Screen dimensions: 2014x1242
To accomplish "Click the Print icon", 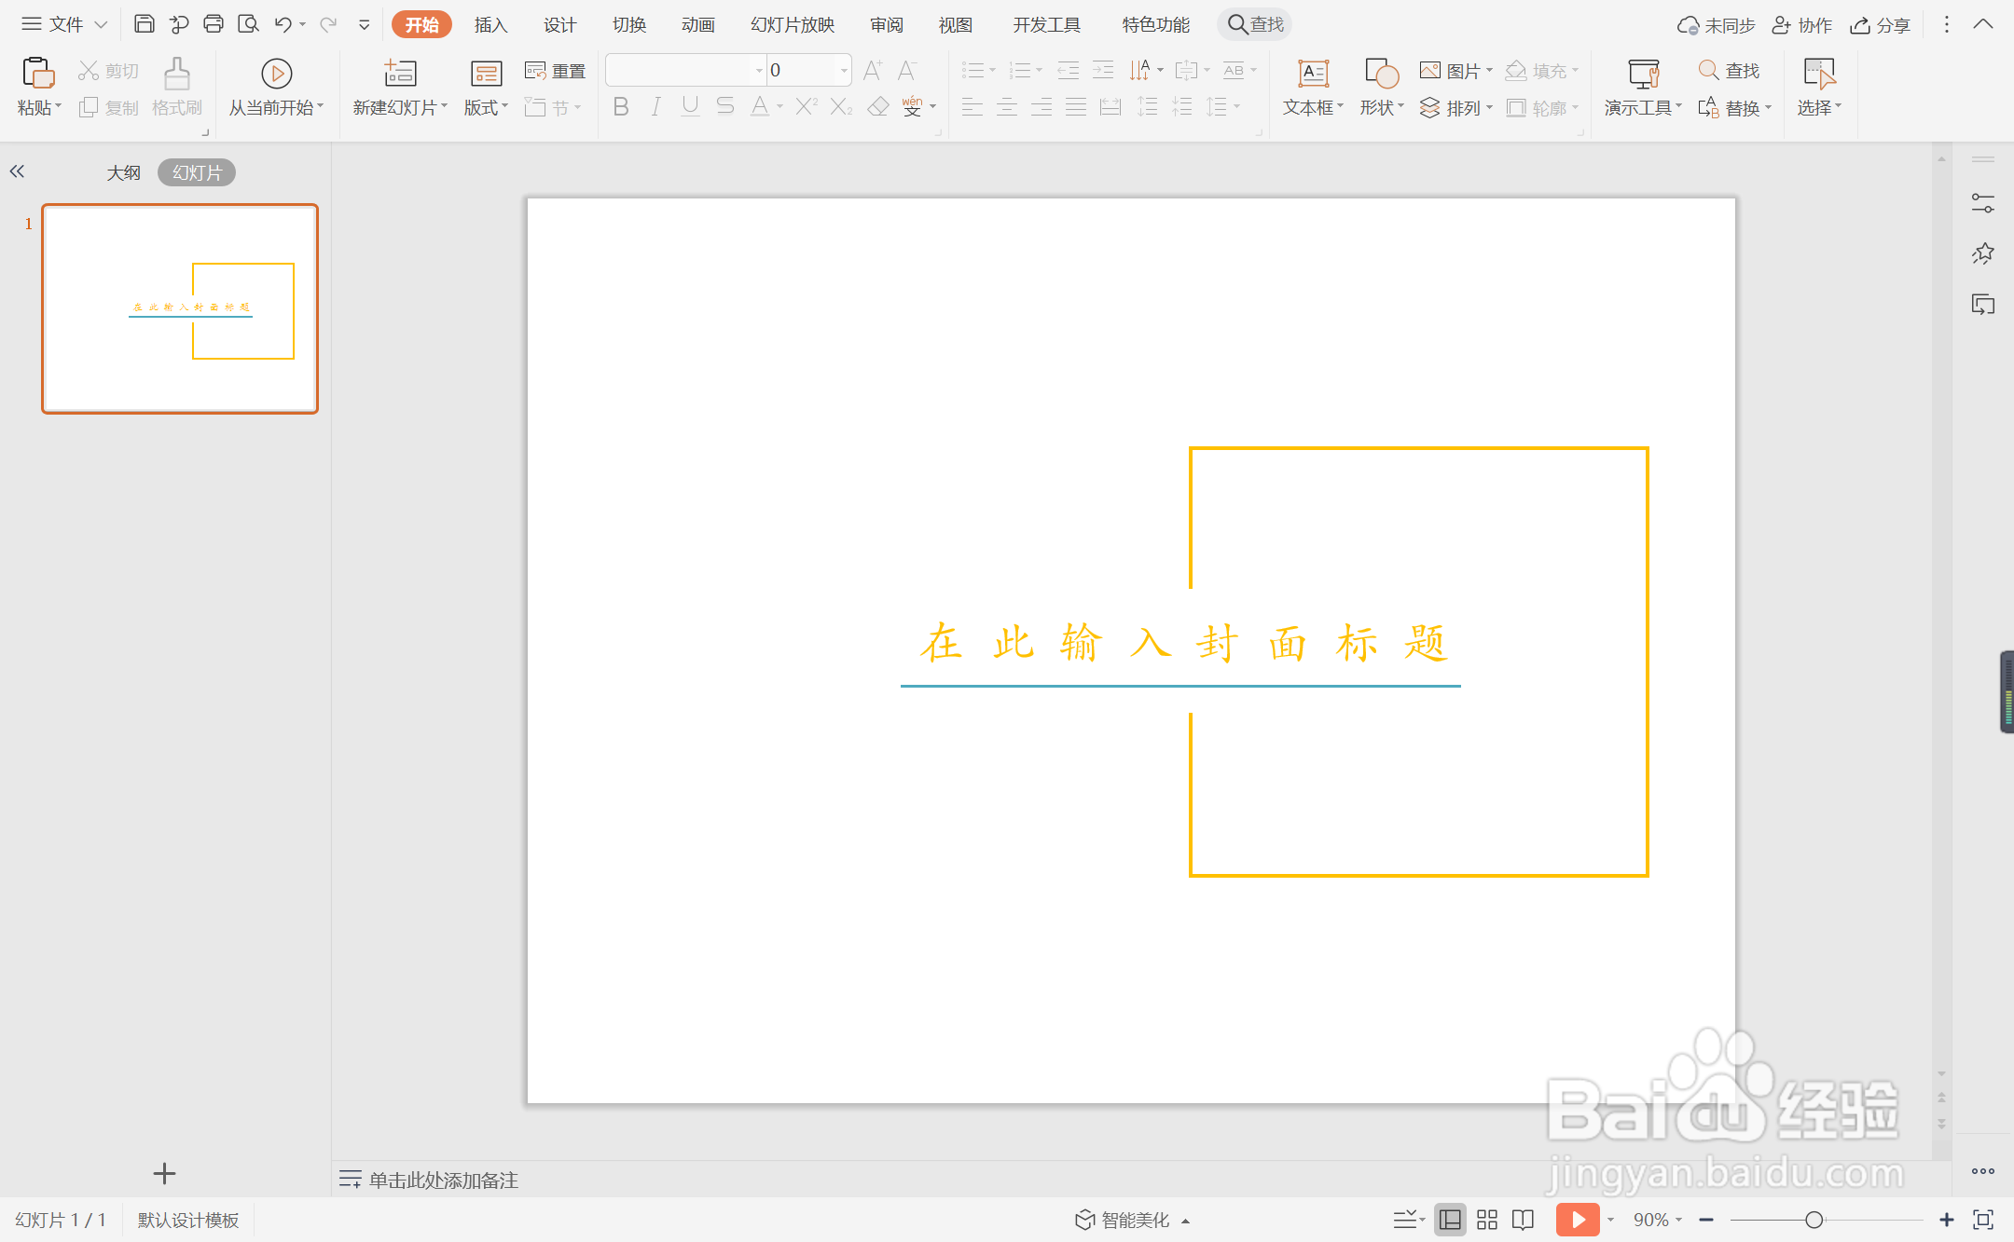I will [x=214, y=24].
